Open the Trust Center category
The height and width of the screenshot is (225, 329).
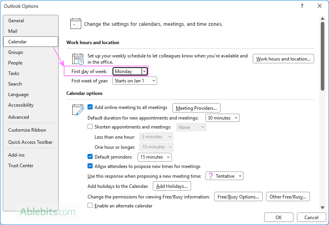pyautogui.click(x=30, y=166)
